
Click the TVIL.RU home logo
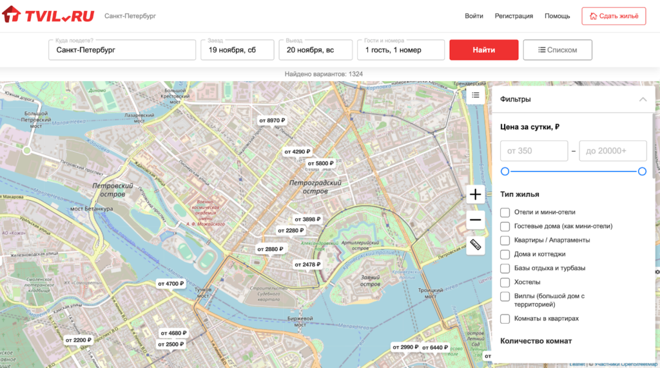point(48,15)
